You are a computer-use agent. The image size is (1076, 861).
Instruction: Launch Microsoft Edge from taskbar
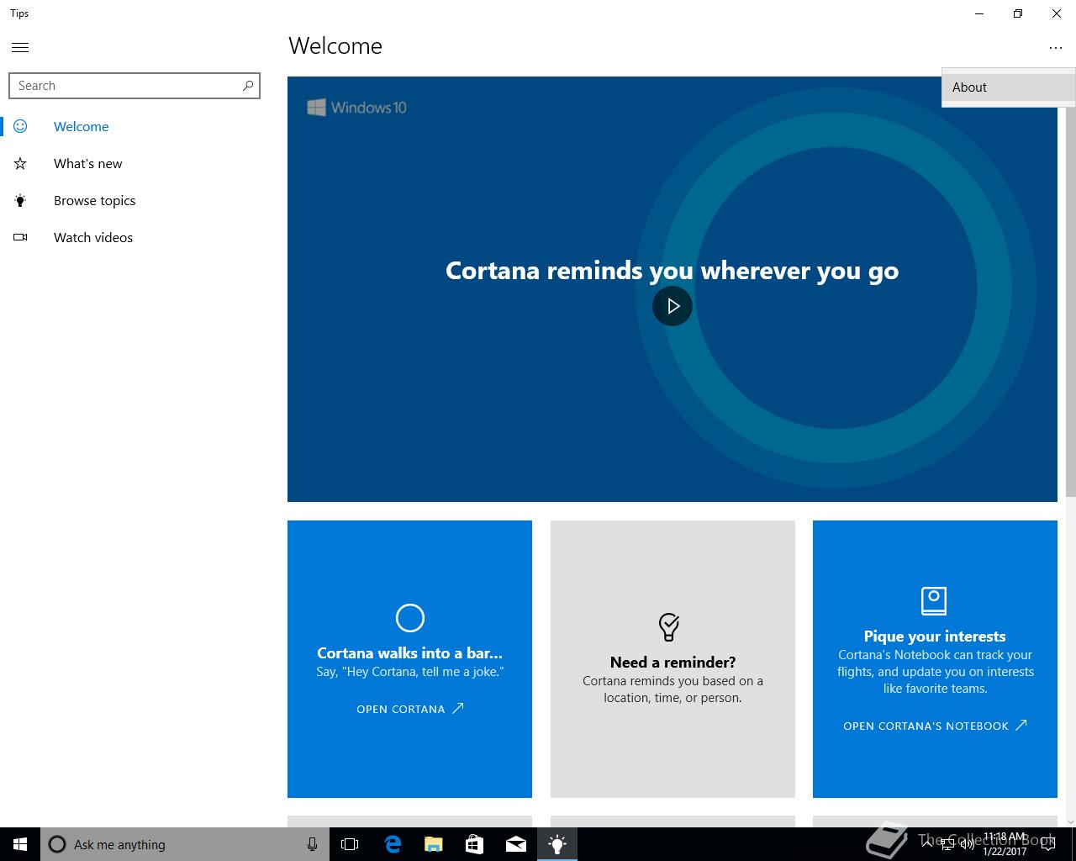pos(392,844)
